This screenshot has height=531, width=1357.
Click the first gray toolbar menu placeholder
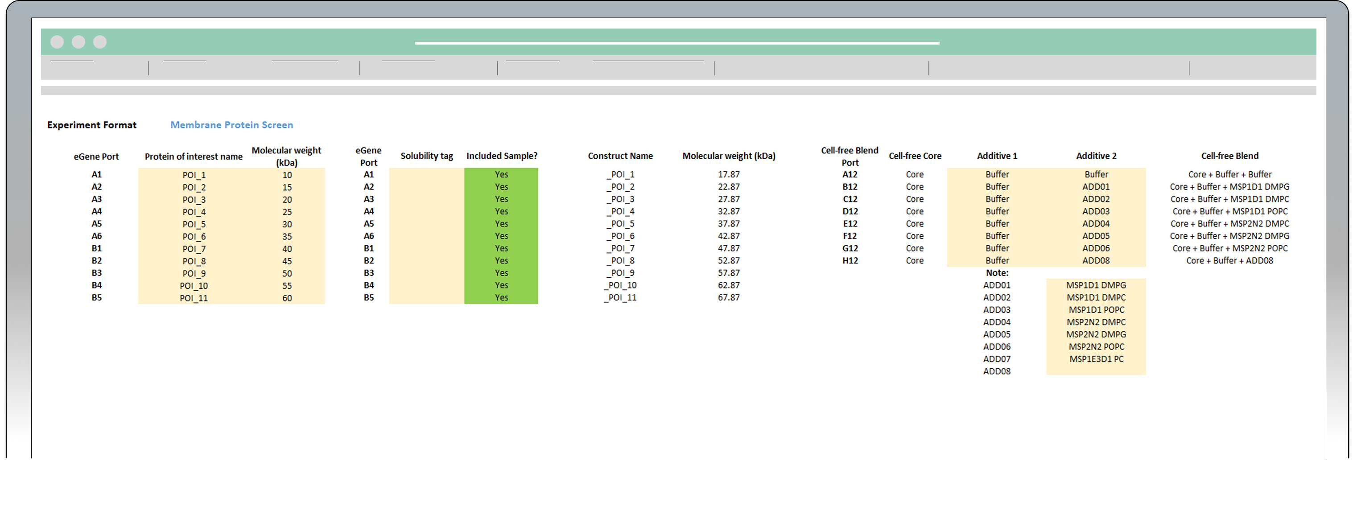coord(72,62)
